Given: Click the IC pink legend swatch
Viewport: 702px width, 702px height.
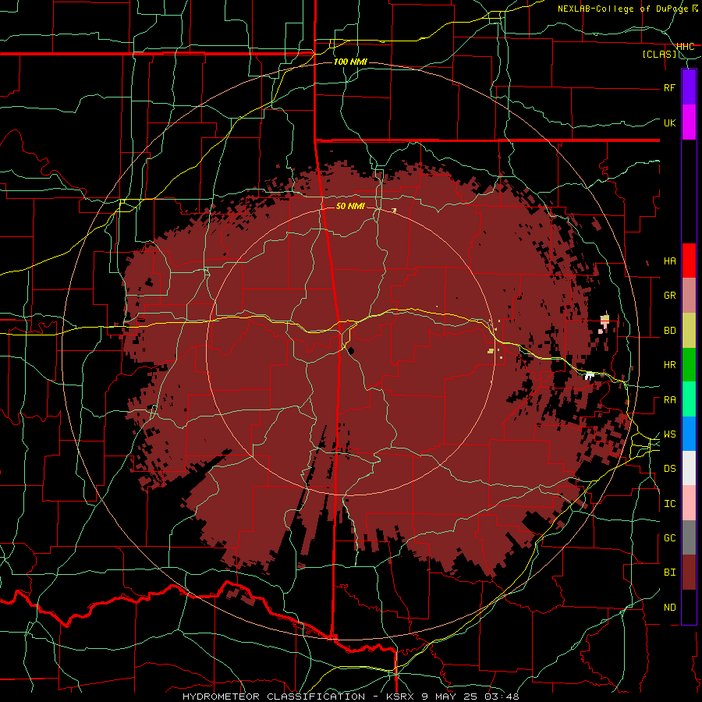Looking at the screenshot, I should 689,503.
